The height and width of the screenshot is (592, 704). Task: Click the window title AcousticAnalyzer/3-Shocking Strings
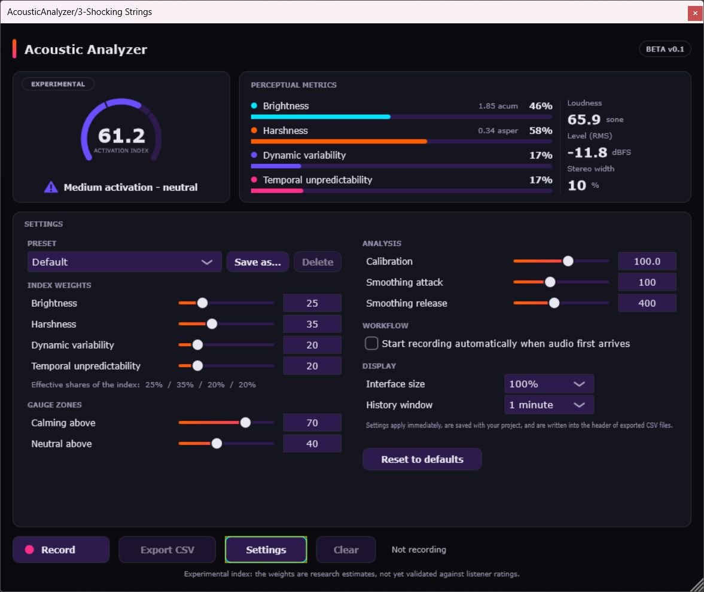pyautogui.click(x=80, y=12)
